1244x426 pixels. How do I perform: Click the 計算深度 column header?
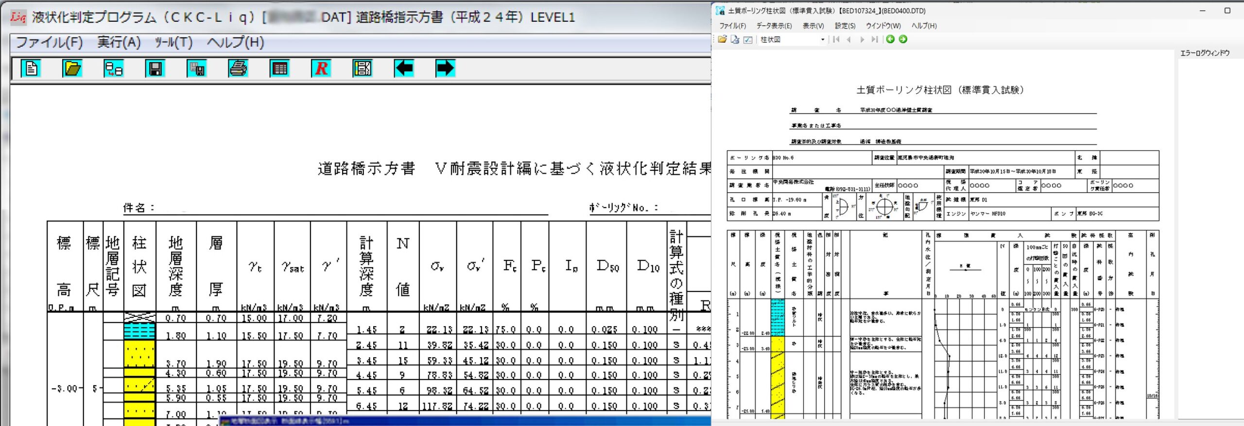(x=367, y=266)
